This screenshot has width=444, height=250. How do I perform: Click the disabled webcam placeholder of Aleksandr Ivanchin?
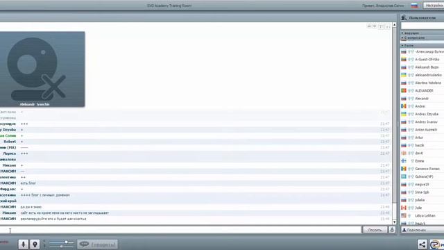click(42, 69)
